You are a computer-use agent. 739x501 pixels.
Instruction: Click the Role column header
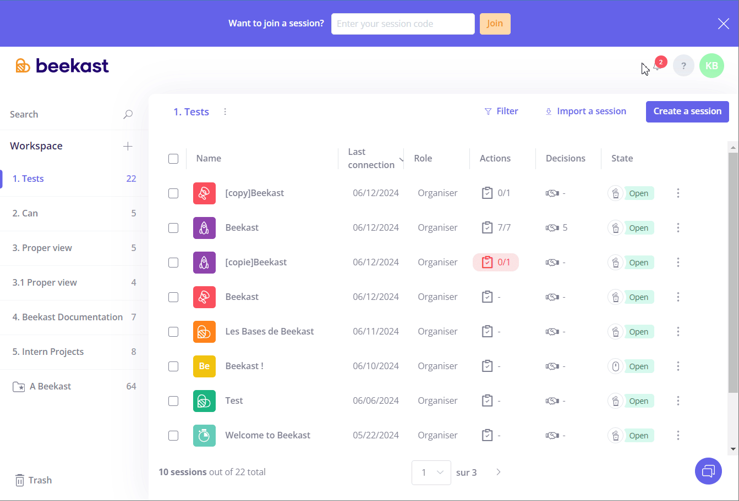coord(423,159)
